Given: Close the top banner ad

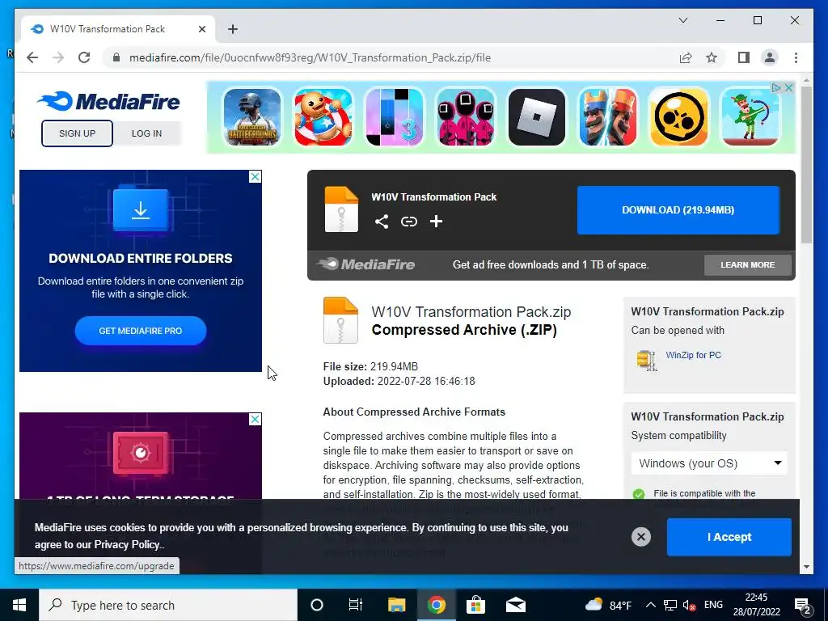Looking at the screenshot, I should [788, 87].
